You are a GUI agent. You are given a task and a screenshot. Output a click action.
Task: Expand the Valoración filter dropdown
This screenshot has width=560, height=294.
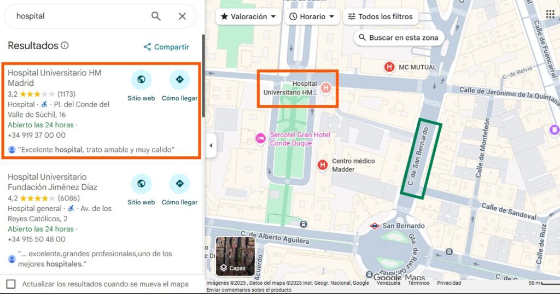(x=248, y=16)
